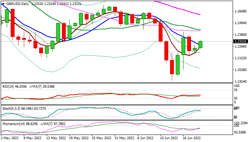Click the RSI 70 level label
Viewport: 249px width, 142px height.
[x=235, y=90]
